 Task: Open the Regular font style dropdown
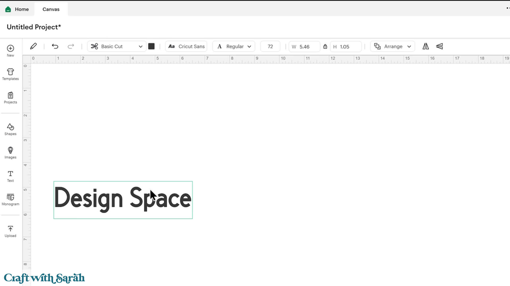point(234,46)
